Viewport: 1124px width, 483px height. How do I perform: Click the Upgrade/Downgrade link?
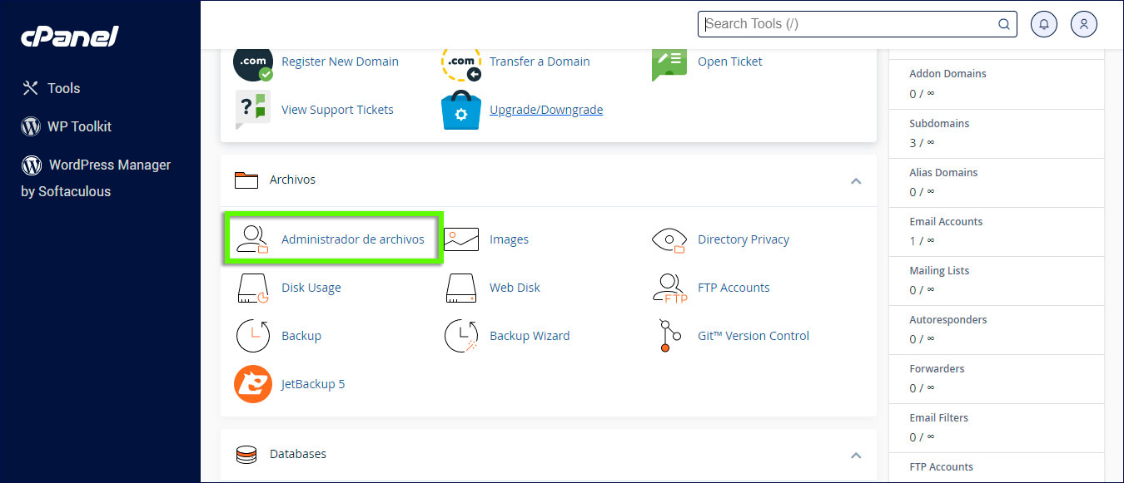(x=545, y=109)
